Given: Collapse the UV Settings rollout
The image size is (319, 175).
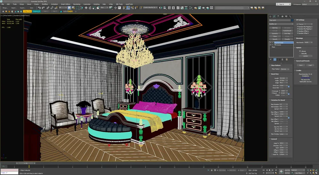Looking at the screenshot, I should point(300,20).
